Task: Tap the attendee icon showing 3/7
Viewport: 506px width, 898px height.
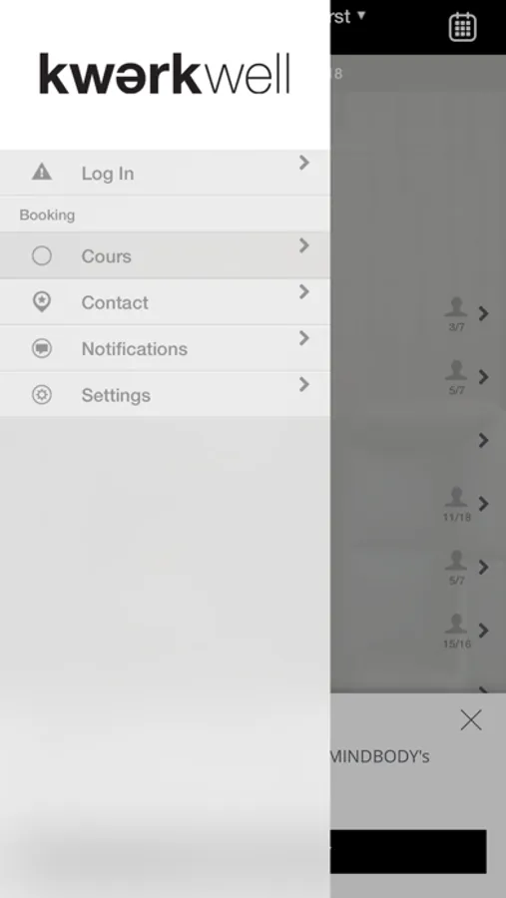Action: point(456,314)
